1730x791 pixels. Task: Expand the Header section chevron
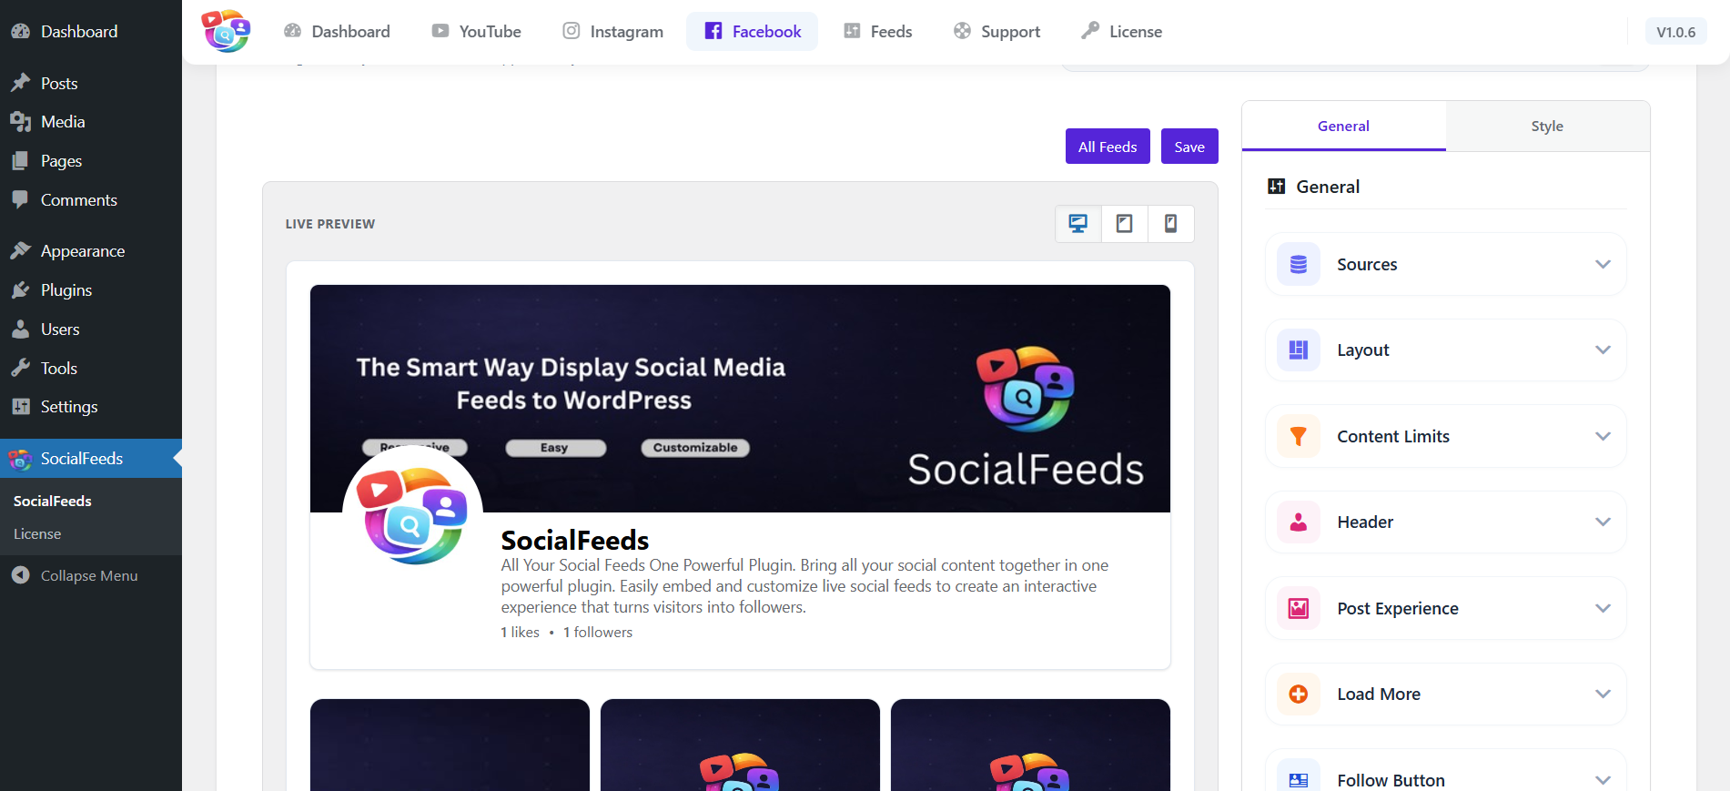click(1603, 522)
